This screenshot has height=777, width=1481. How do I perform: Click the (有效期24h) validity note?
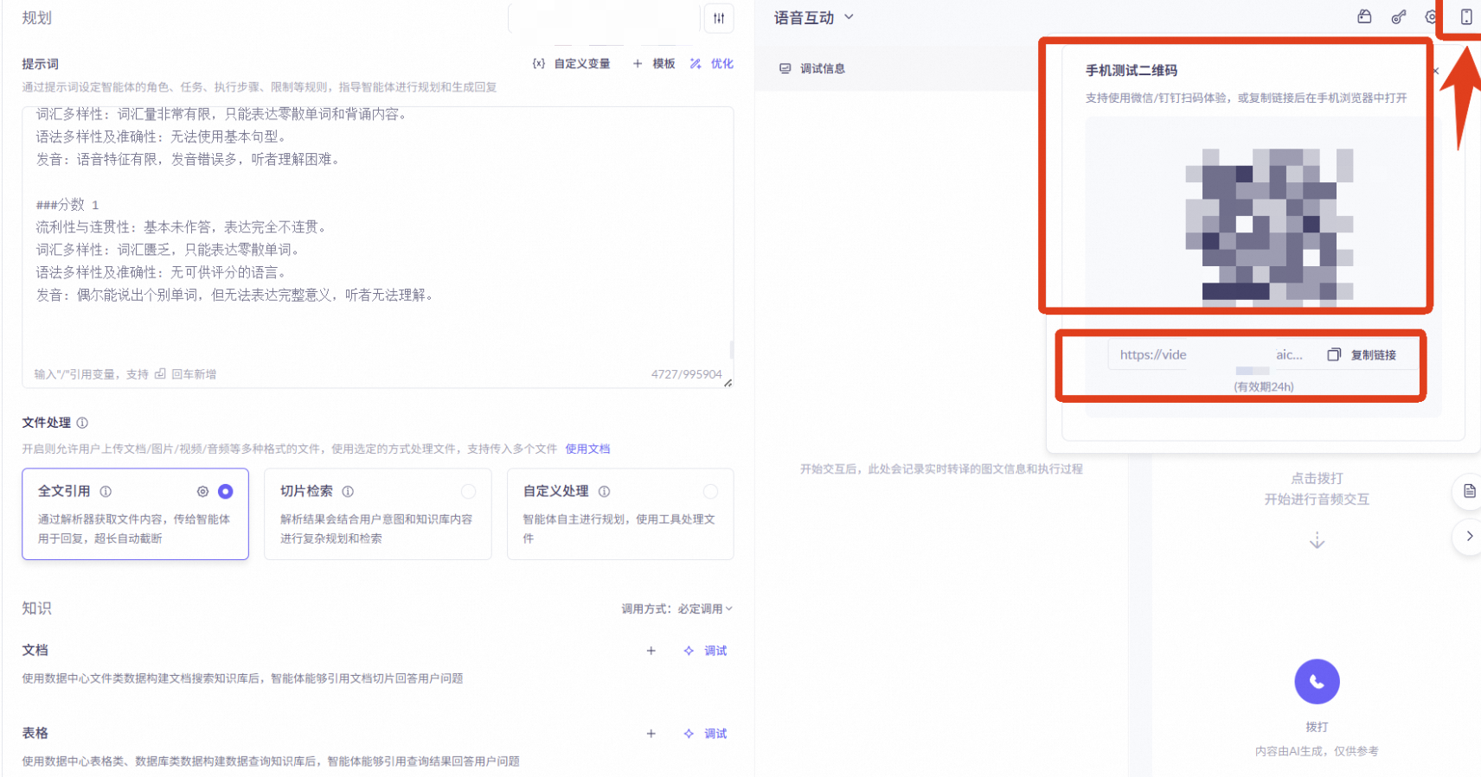pyautogui.click(x=1264, y=386)
